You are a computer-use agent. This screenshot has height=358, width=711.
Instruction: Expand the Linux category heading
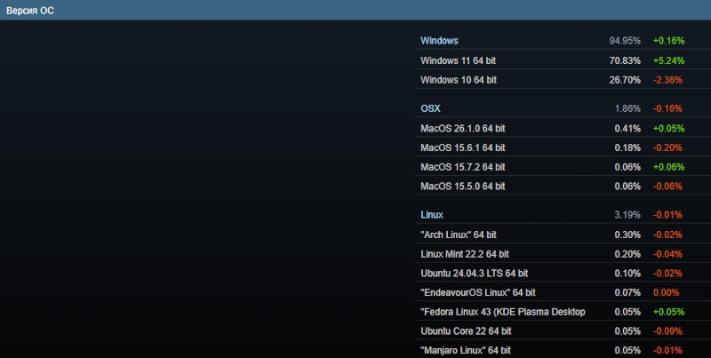pyautogui.click(x=432, y=215)
